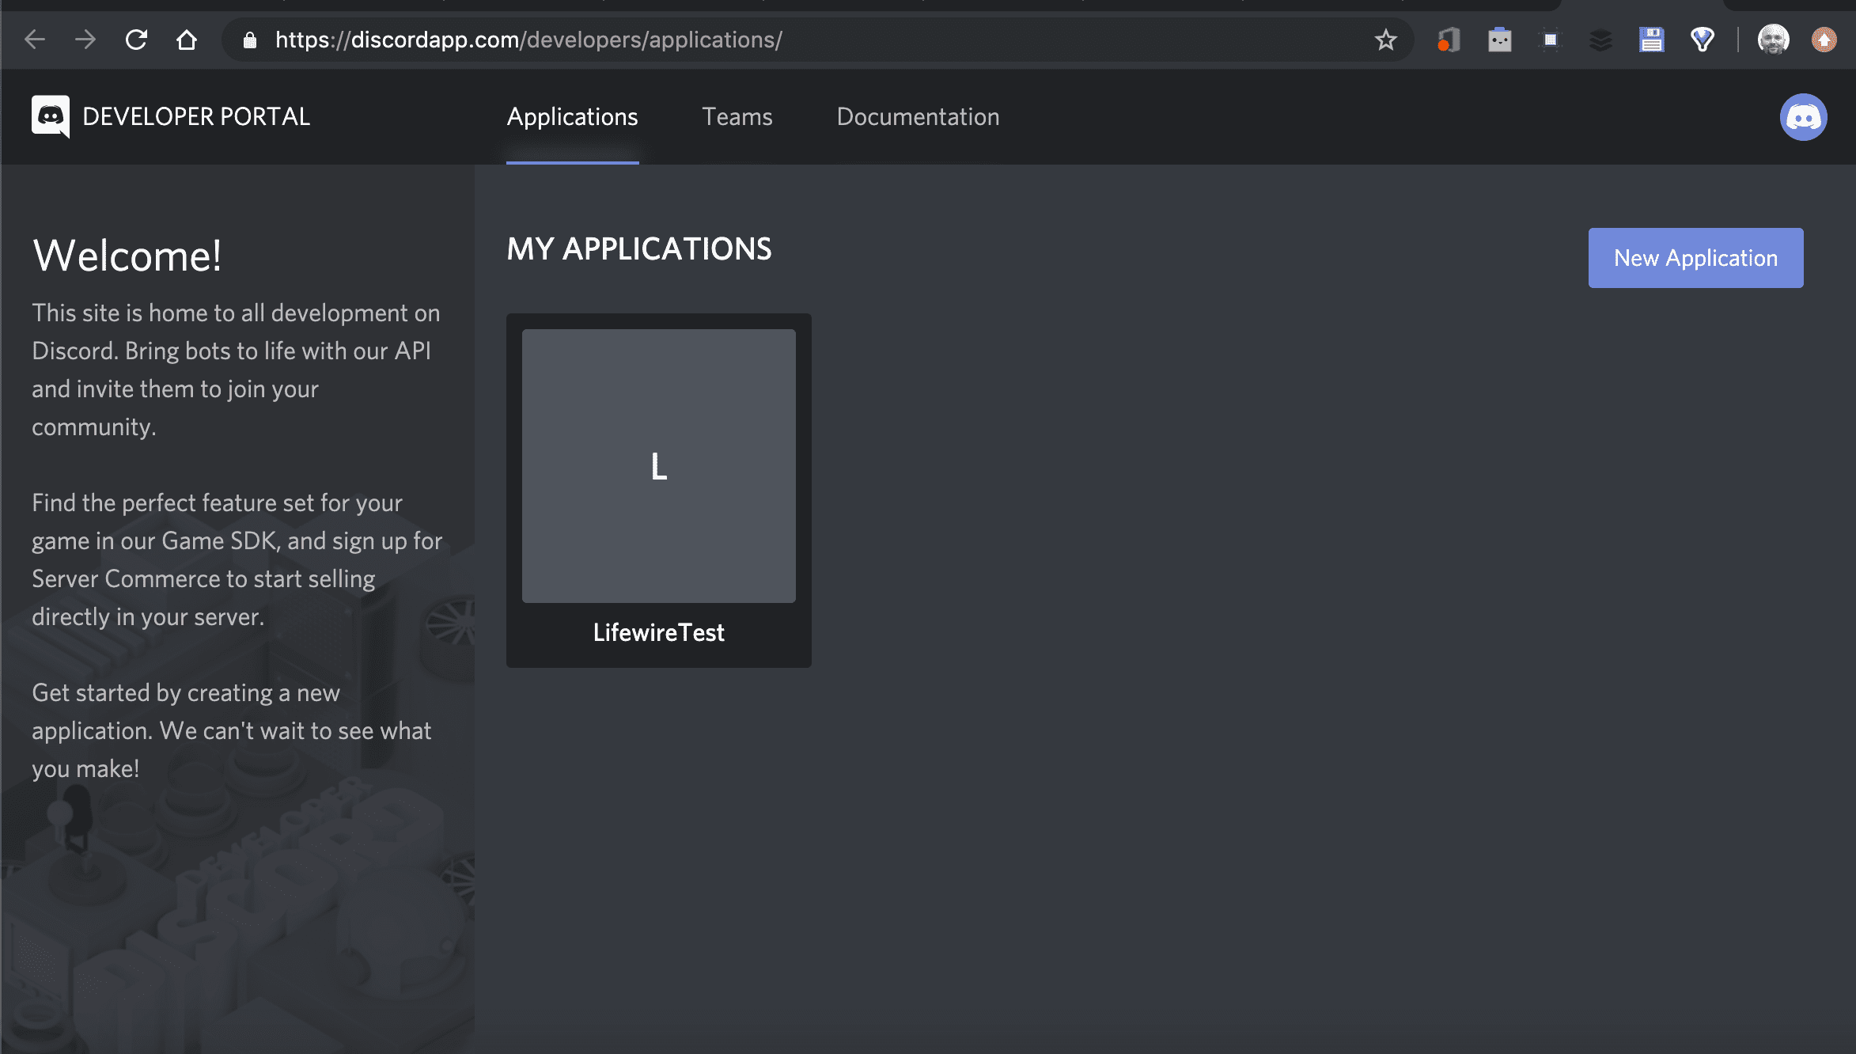Viewport: 1856px width, 1054px height.
Task: Click the gray robot-face extension icon
Action: point(1499,40)
